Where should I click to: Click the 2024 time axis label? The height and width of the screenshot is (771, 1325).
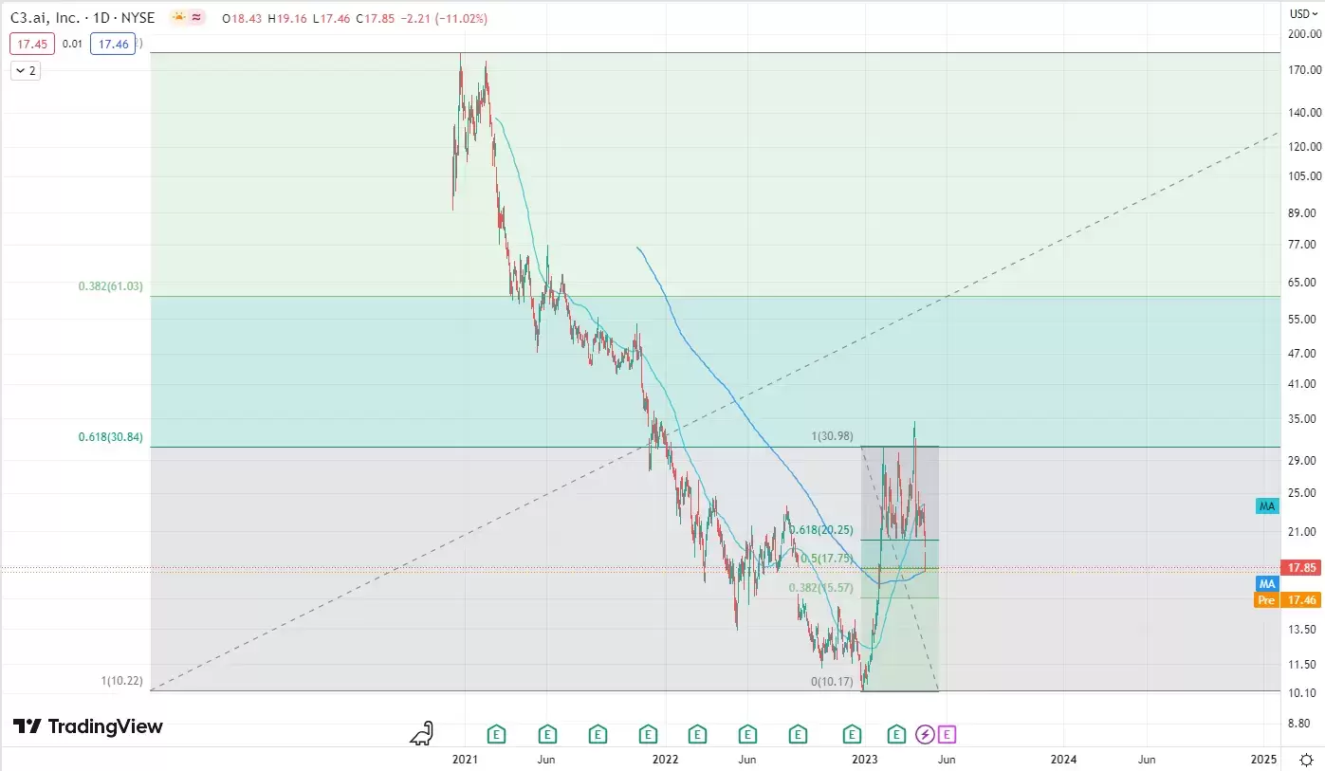(x=1064, y=760)
